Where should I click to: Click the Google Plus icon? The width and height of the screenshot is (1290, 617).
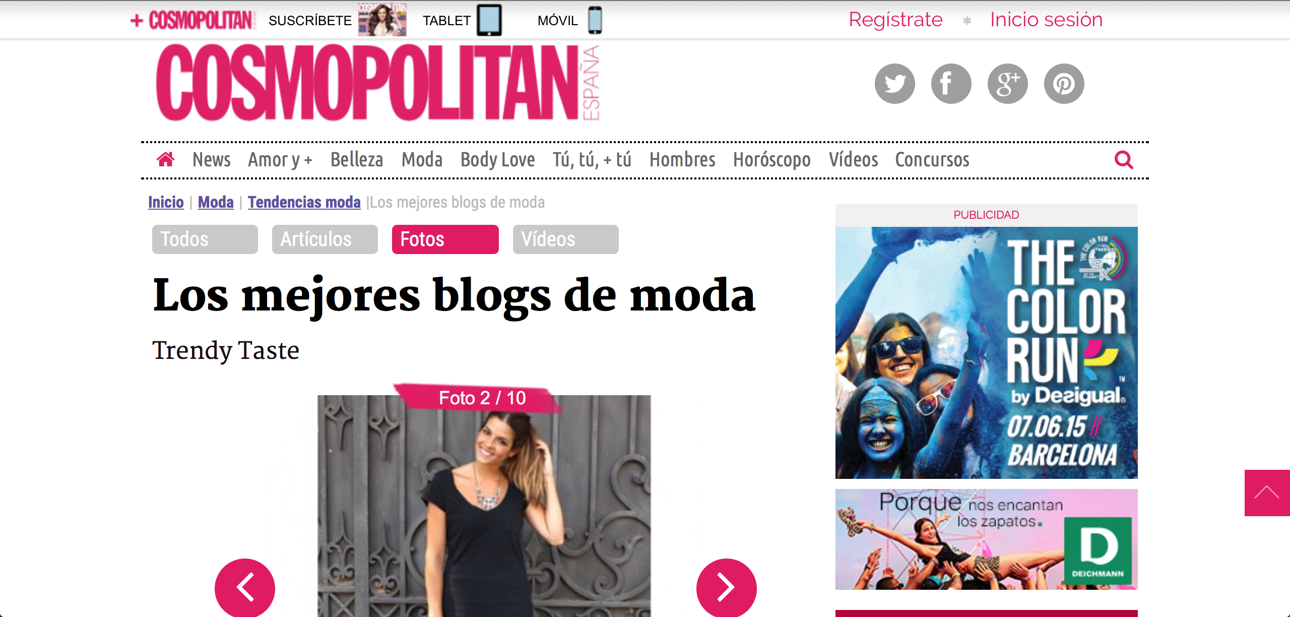(x=1007, y=84)
